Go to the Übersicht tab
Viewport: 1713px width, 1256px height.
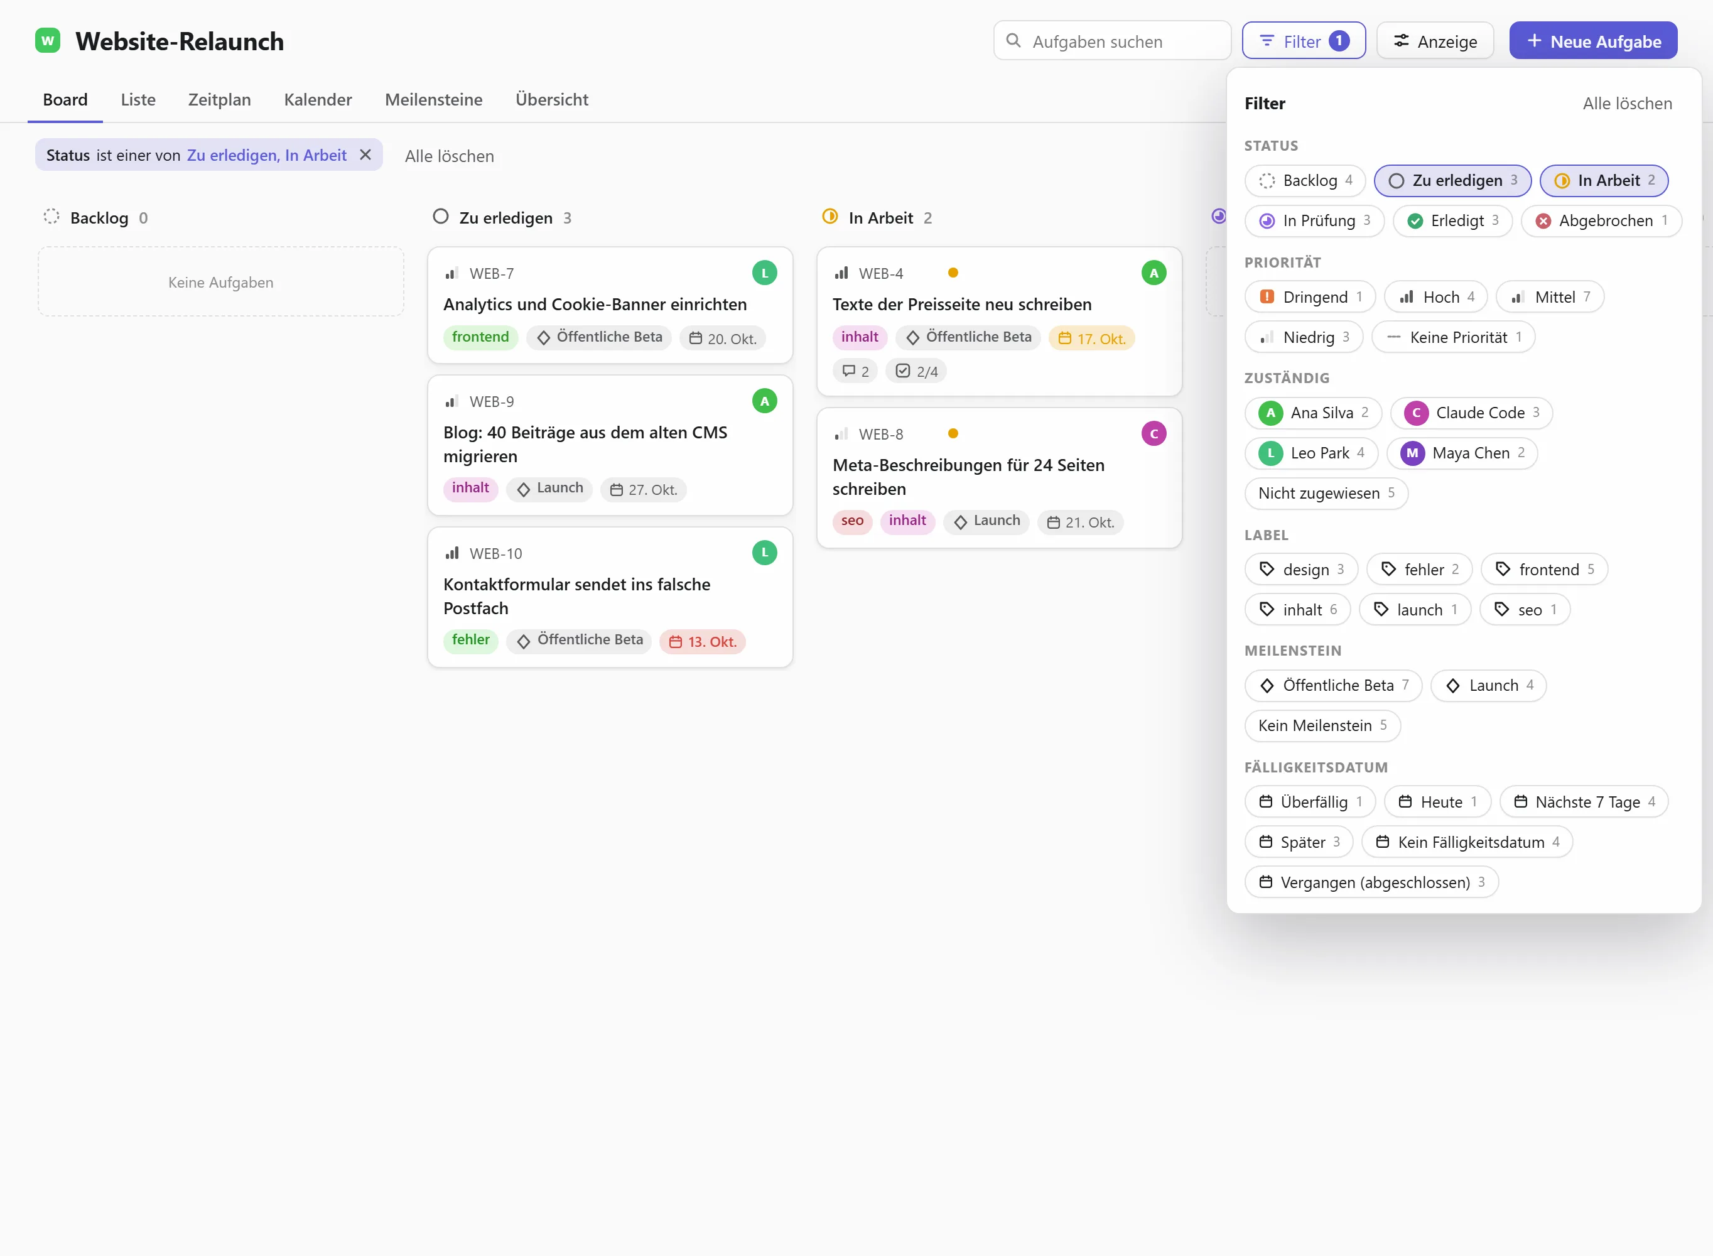click(x=552, y=100)
